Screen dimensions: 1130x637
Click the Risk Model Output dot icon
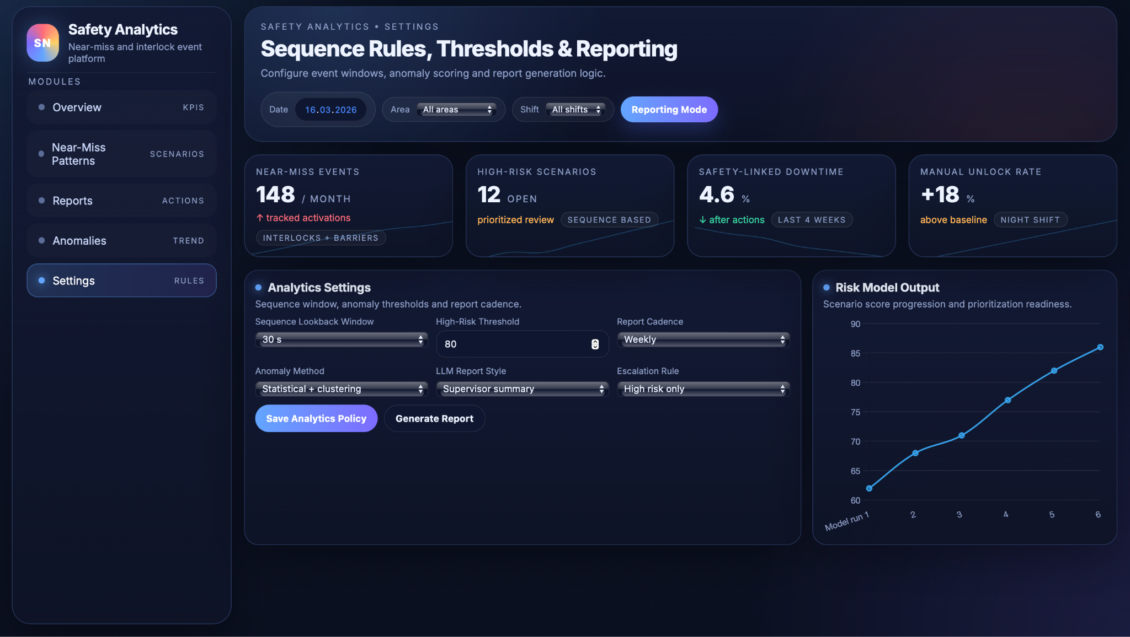[826, 288]
